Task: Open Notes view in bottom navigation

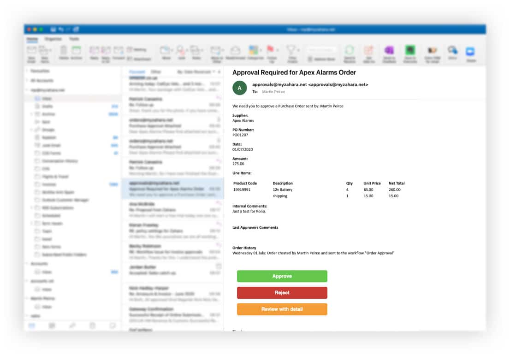Action: pyautogui.click(x=113, y=325)
